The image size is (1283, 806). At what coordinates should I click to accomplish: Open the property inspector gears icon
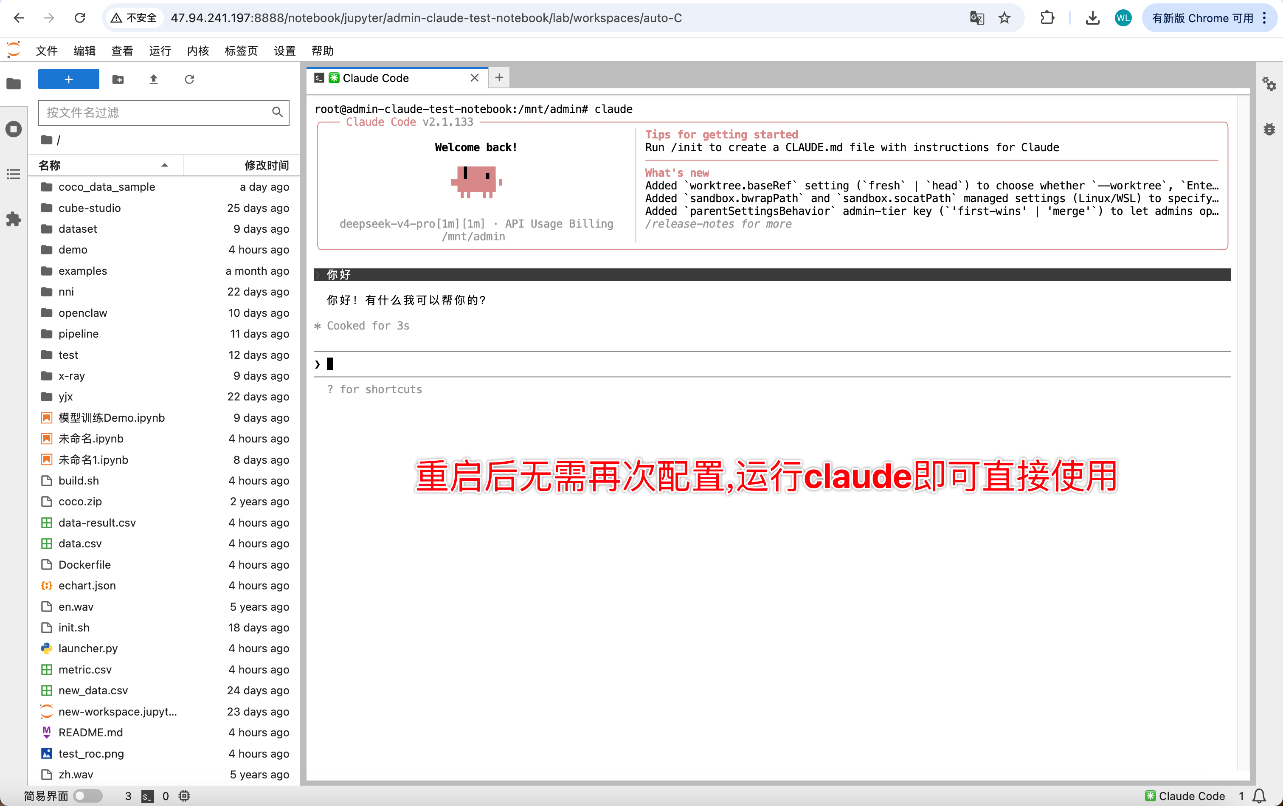click(1269, 84)
